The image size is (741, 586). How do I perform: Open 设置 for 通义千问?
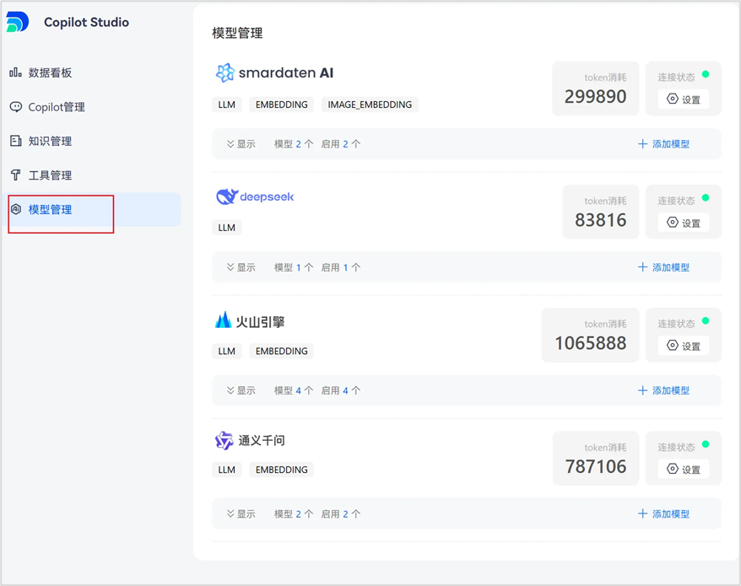tap(684, 469)
